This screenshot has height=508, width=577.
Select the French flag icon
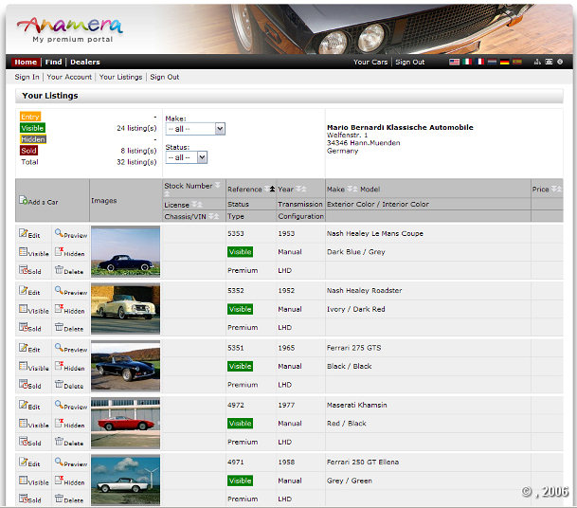coord(479,62)
